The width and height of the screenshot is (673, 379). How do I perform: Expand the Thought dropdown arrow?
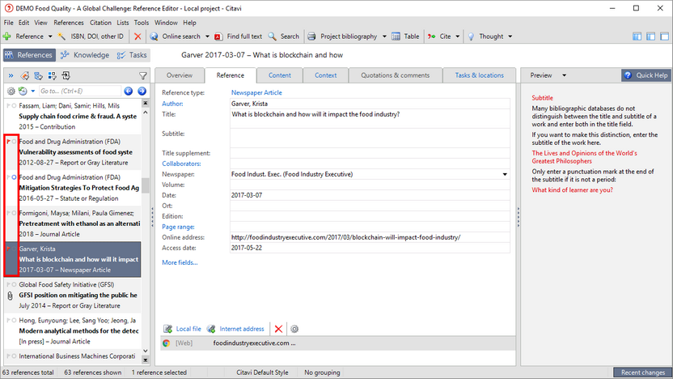pos(510,36)
